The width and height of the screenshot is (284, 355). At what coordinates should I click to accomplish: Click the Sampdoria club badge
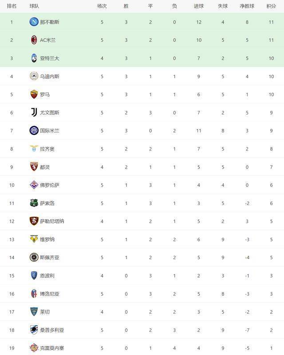coord(34,330)
